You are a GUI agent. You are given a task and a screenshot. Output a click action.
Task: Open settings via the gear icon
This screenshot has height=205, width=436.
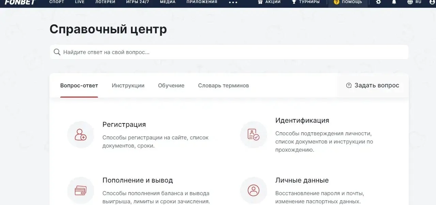(x=378, y=2)
